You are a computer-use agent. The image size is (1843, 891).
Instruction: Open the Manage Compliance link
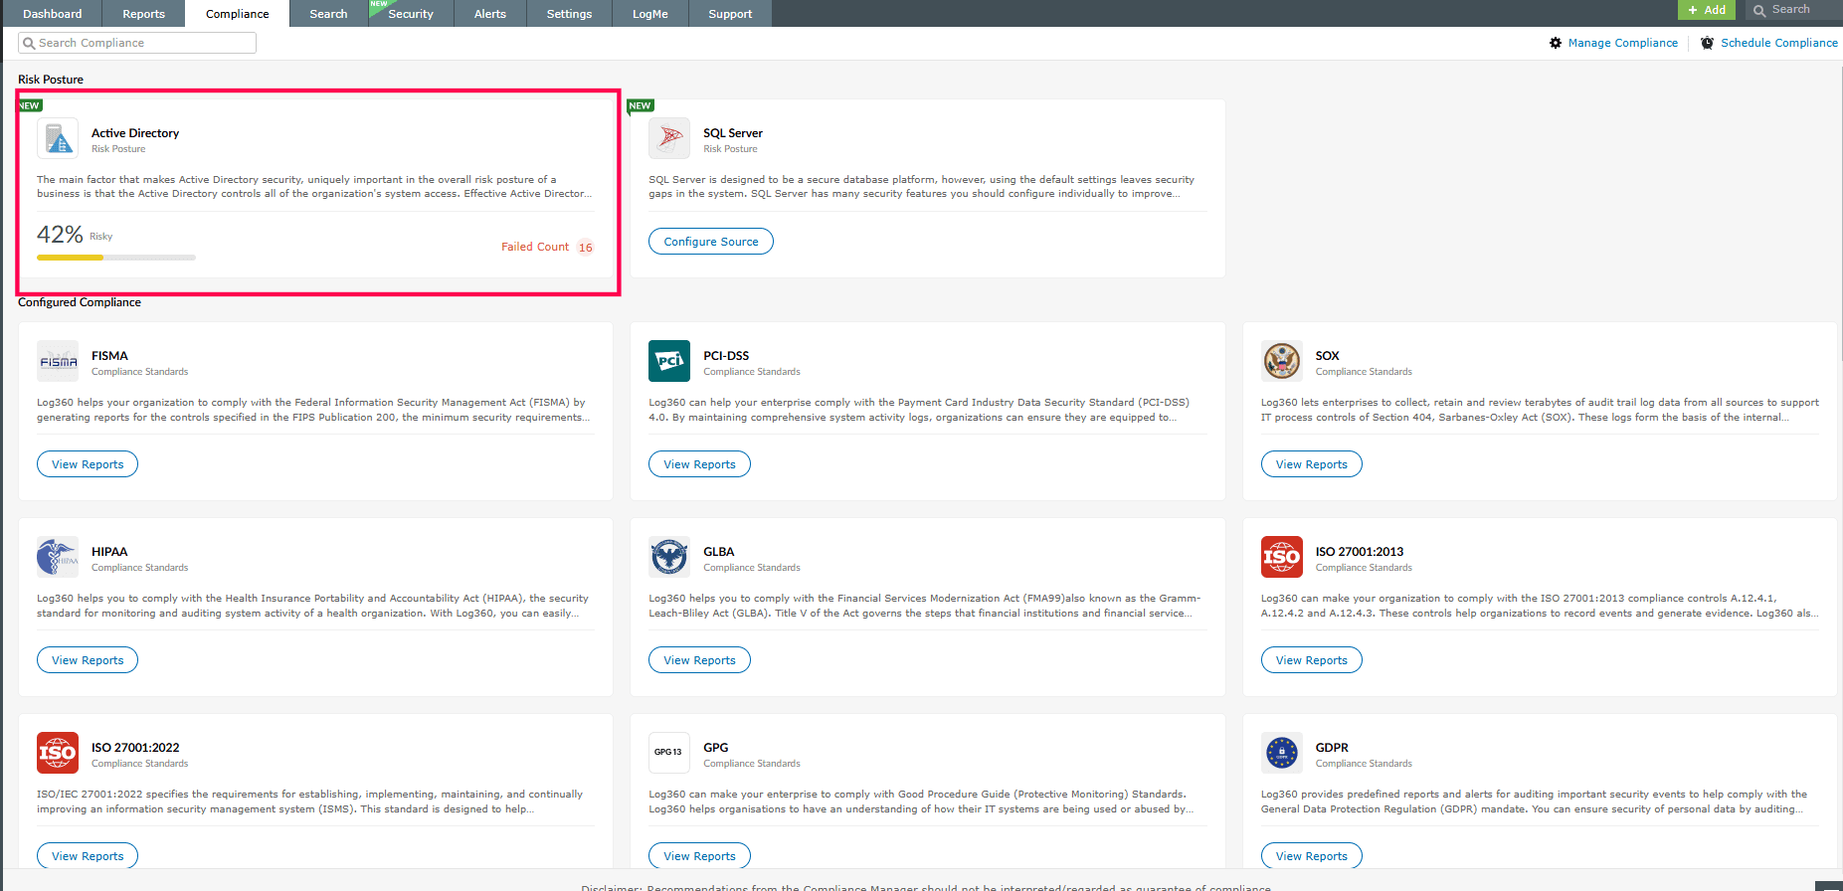pos(1622,43)
